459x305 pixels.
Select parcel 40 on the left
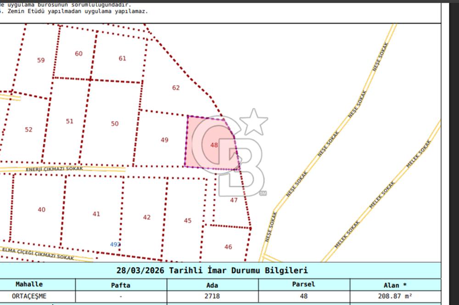coord(41,209)
